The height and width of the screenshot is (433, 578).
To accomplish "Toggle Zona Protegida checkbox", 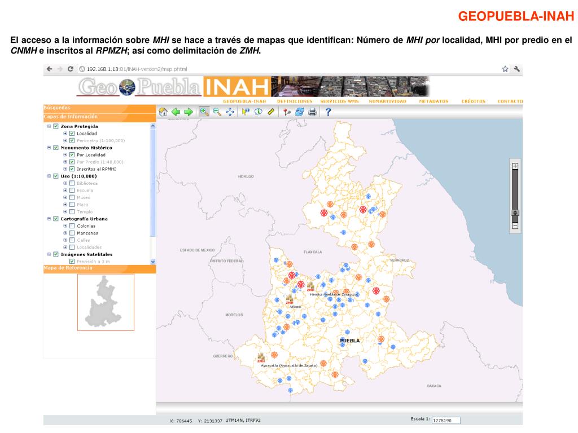I will tap(56, 126).
